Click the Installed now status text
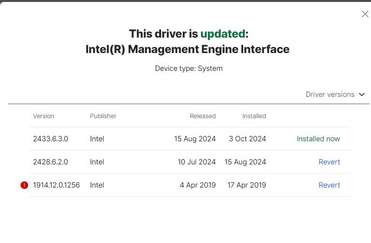 pyautogui.click(x=318, y=139)
